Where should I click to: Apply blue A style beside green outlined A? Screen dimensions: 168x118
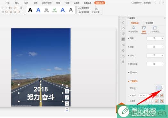[63, 10]
